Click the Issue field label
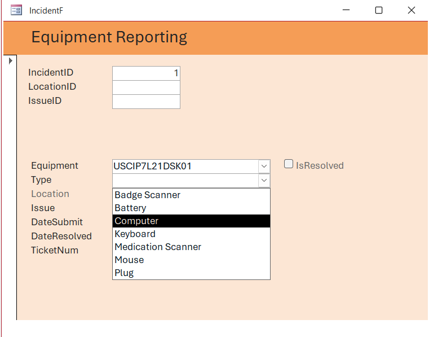Screen dimensions: 429x337 (43, 208)
